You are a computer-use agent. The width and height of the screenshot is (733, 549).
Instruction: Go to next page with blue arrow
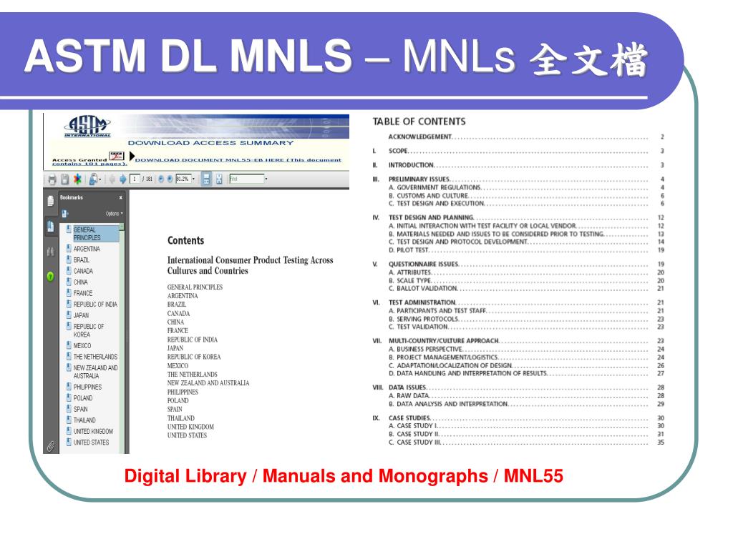[x=123, y=179]
